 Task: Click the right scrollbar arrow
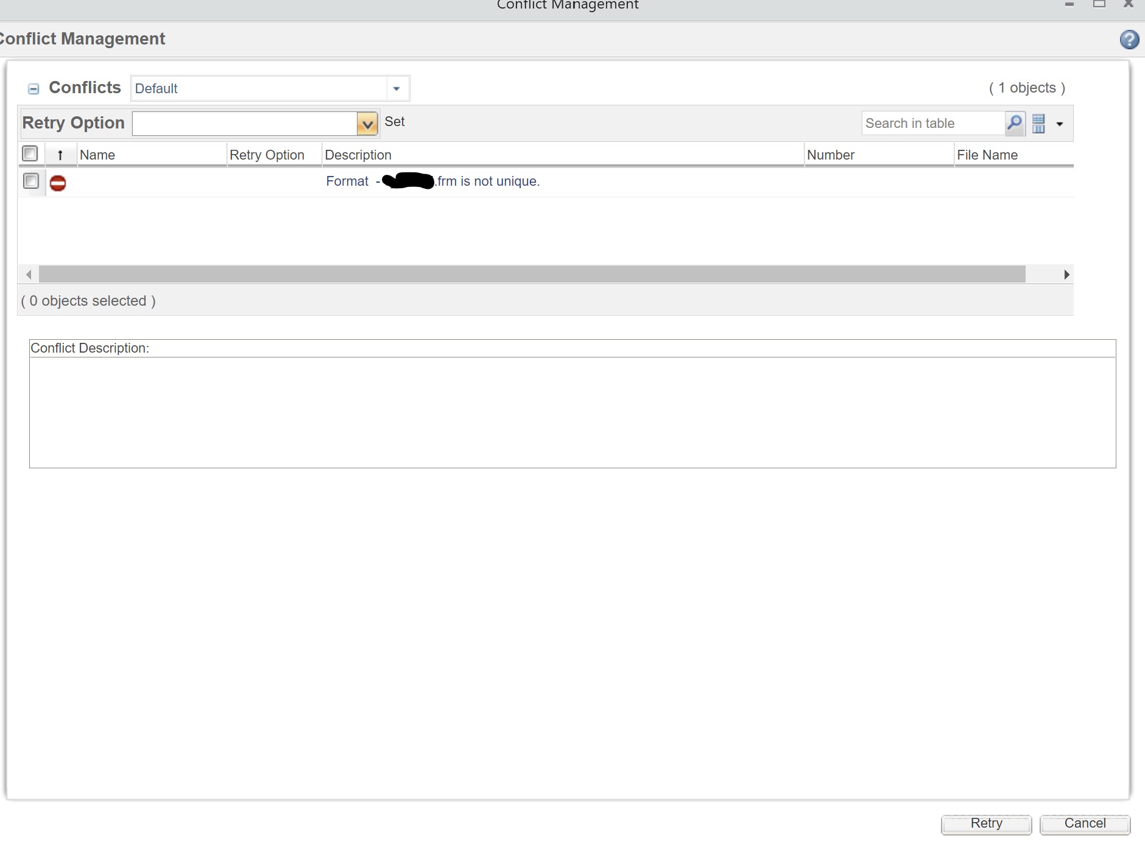point(1066,275)
